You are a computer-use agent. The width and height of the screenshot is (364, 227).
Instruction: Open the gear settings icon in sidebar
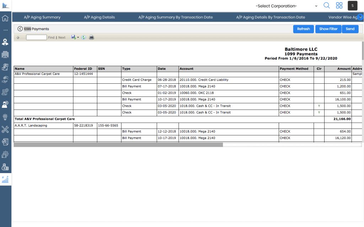(x=5, y=154)
